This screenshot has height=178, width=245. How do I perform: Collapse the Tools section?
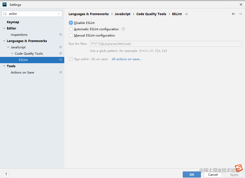tap(4, 66)
